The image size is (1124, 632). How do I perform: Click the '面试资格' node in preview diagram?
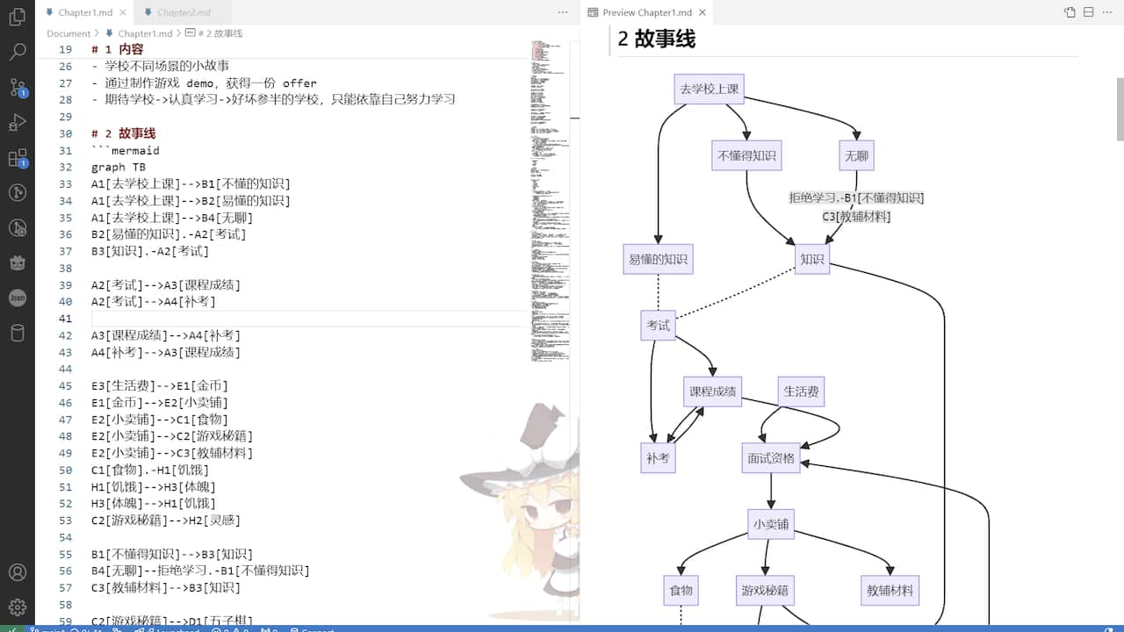[x=771, y=457]
